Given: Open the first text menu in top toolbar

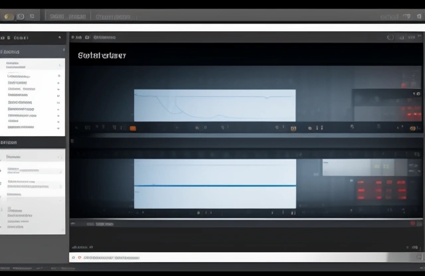Looking at the screenshot, I should point(57,16).
